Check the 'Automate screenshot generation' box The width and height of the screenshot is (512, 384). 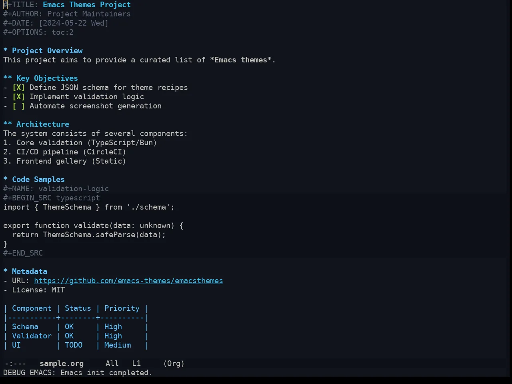coord(18,106)
